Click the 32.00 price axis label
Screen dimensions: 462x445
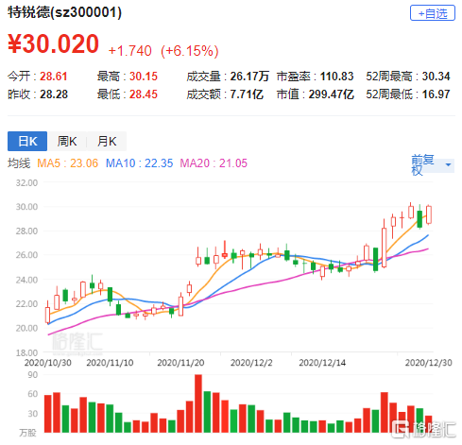[26, 182]
